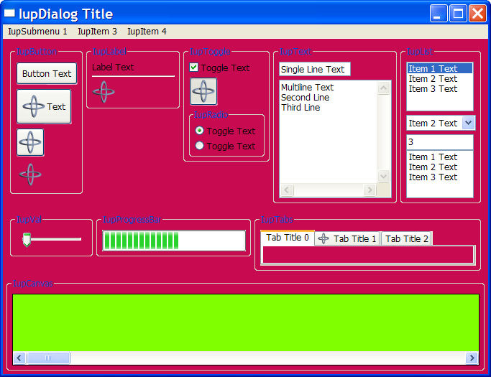Viewport: 491px width, 377px height.
Task: Click the icon on Tab Title 1
Action: click(x=323, y=238)
